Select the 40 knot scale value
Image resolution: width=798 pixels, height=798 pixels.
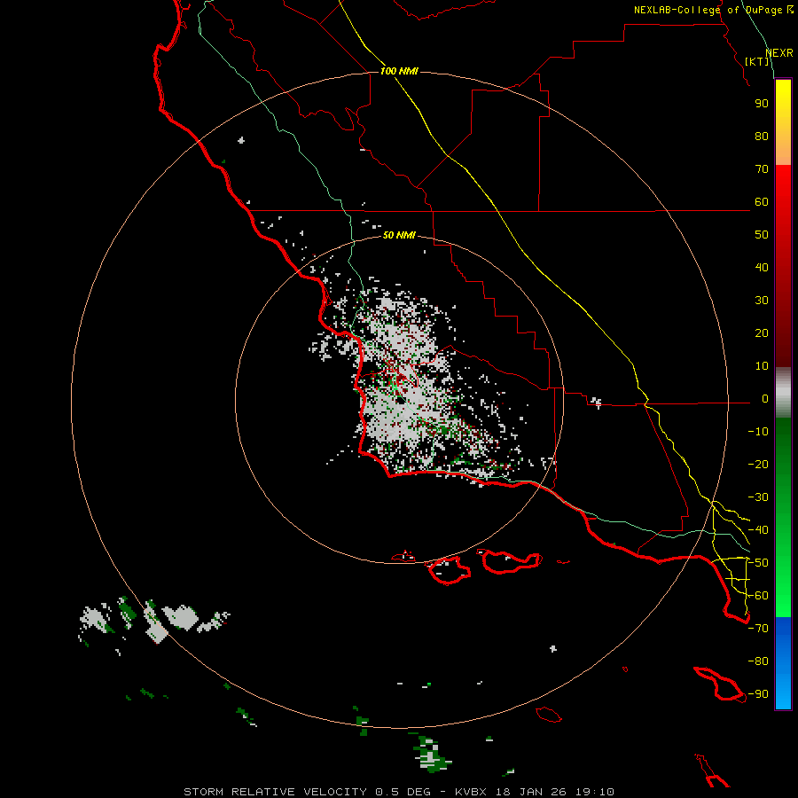(762, 268)
